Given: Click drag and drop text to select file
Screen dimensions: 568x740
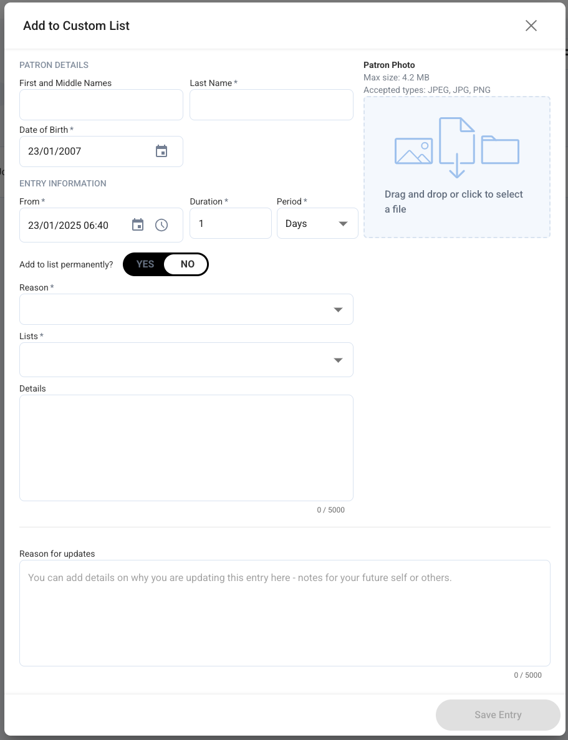Looking at the screenshot, I should 454,201.
